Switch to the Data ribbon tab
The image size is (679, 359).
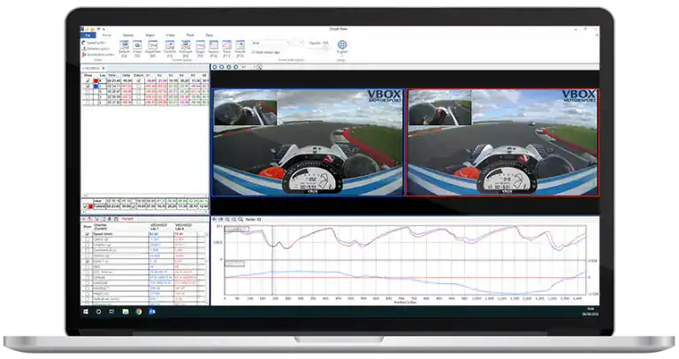coord(210,35)
